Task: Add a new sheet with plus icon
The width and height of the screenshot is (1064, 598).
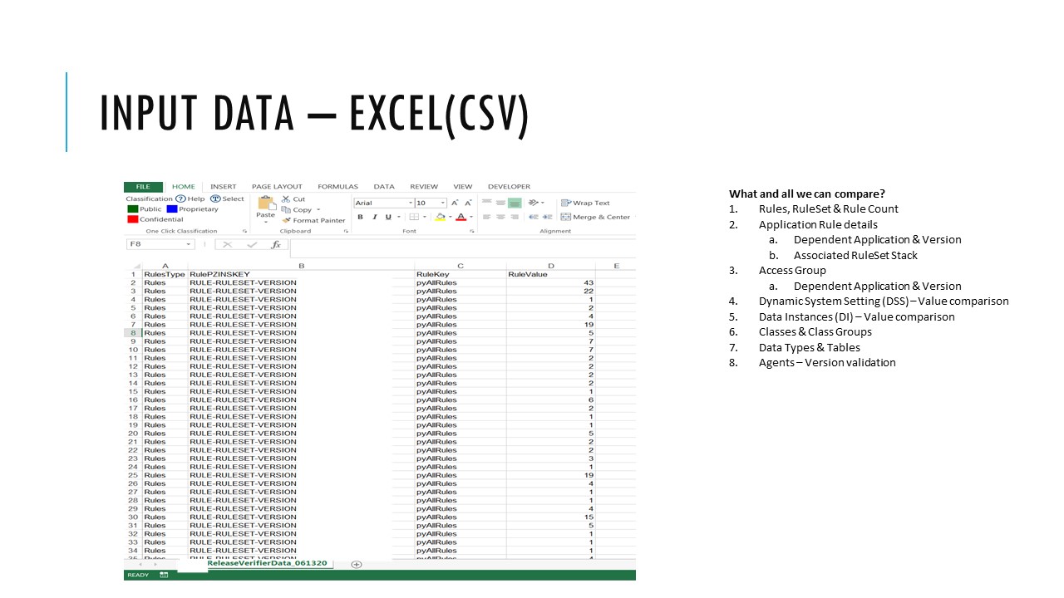Action: click(357, 564)
